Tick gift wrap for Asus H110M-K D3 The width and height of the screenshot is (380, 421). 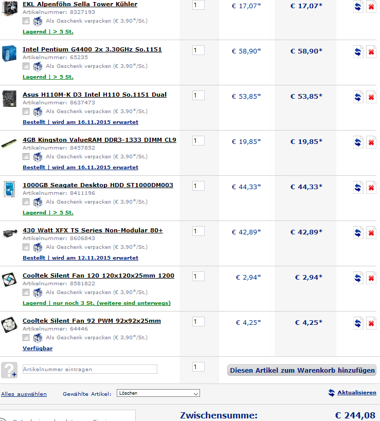[26, 112]
